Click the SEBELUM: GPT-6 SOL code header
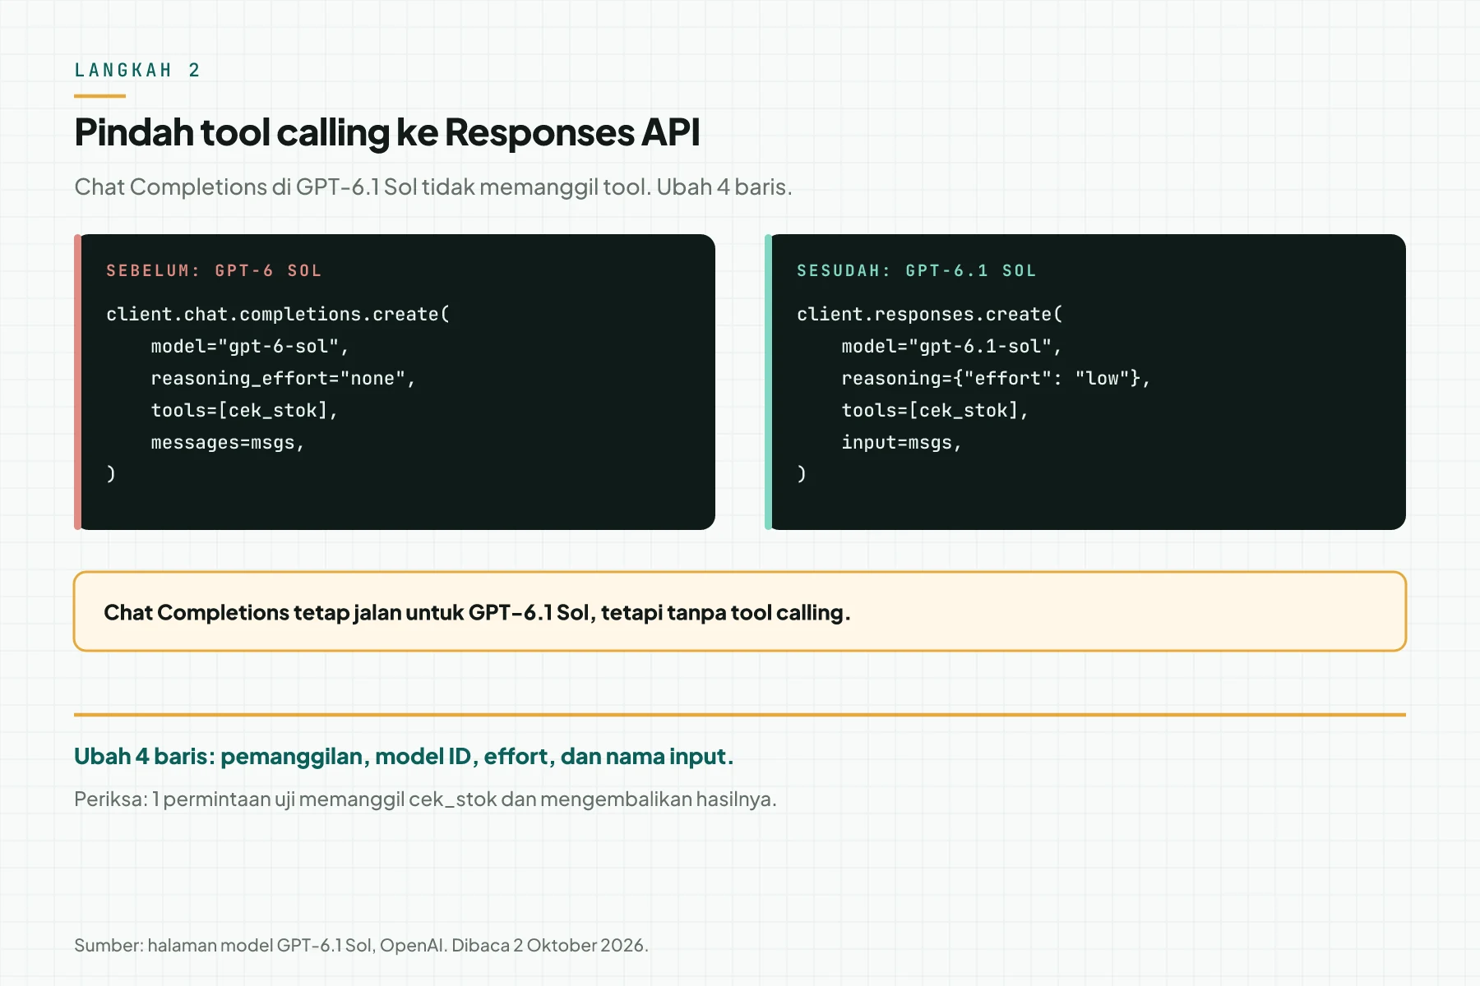The height and width of the screenshot is (986, 1480). [x=214, y=270]
